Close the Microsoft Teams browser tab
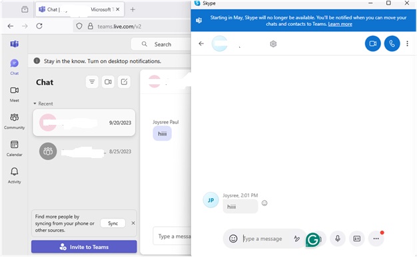 click(x=118, y=9)
